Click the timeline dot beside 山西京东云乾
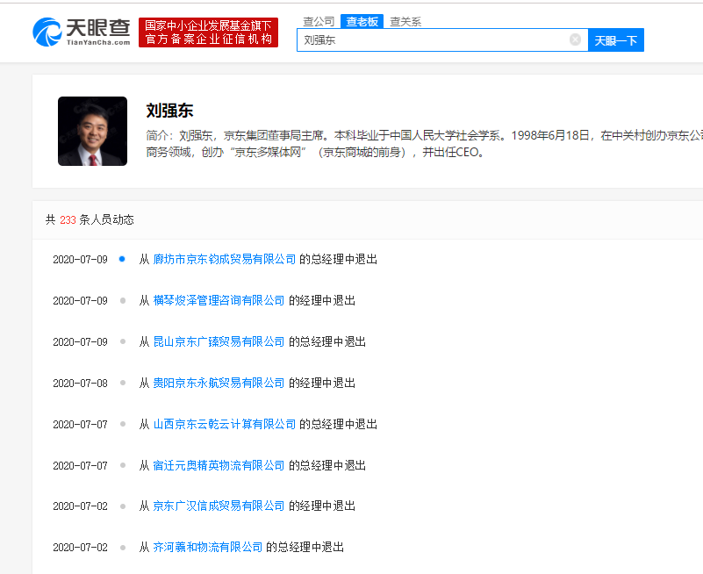Screen dimensions: 703x574 point(123,424)
